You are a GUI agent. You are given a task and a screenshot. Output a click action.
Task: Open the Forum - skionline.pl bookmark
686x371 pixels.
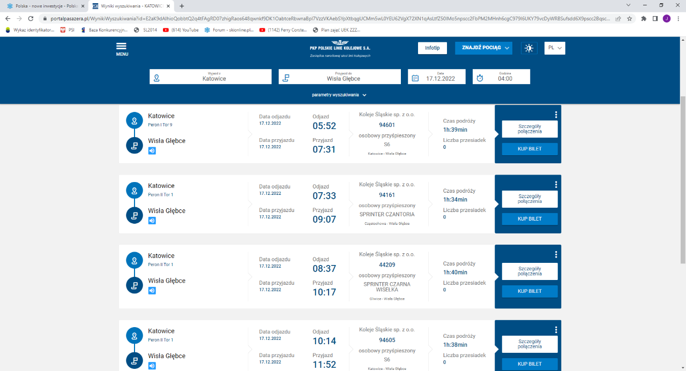click(x=229, y=30)
